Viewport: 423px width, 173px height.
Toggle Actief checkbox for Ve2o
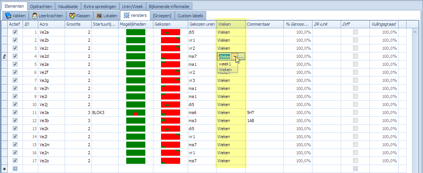(x=15, y=161)
